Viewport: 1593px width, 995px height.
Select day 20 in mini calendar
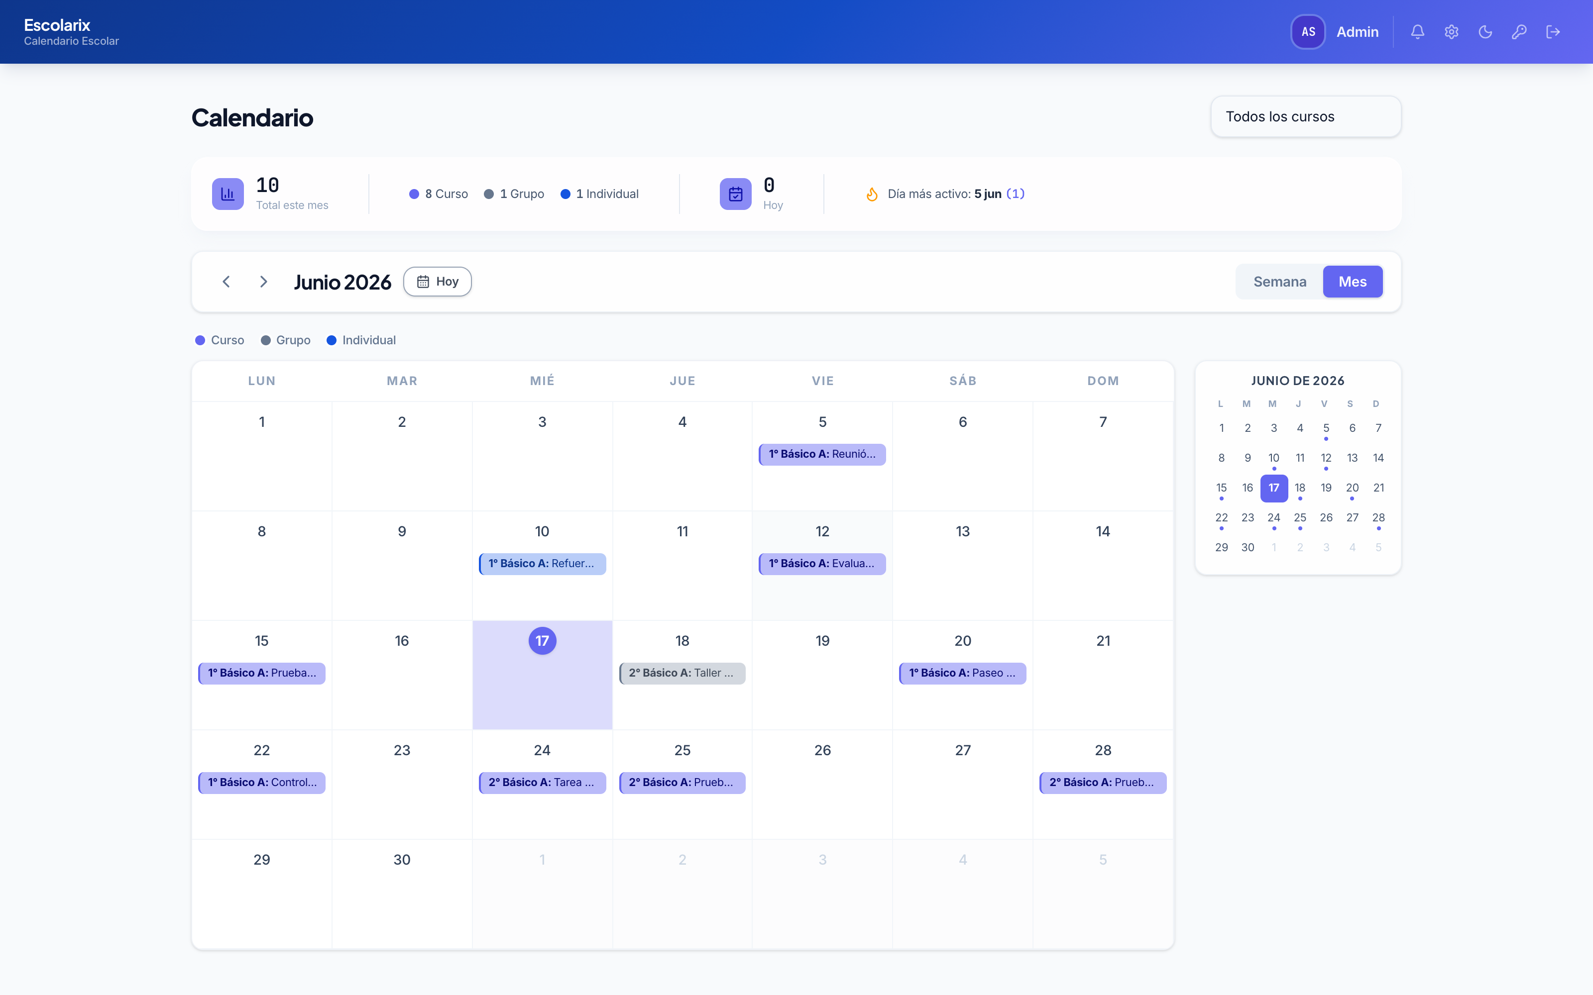click(1352, 488)
